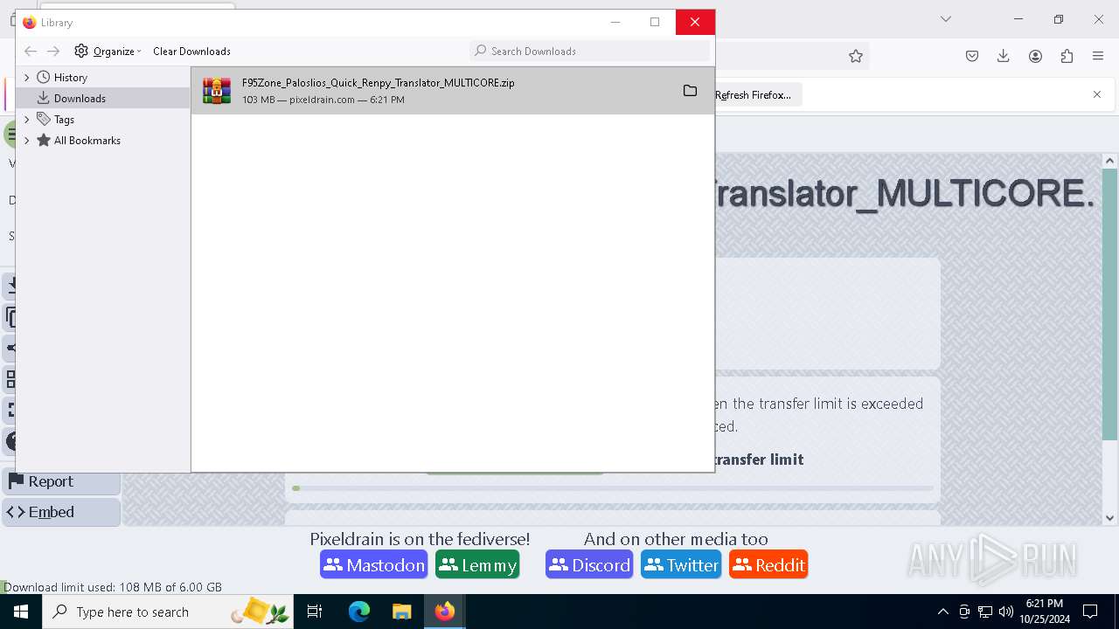Click the taskbar search box
This screenshot has height=629, width=1119.
[168, 612]
